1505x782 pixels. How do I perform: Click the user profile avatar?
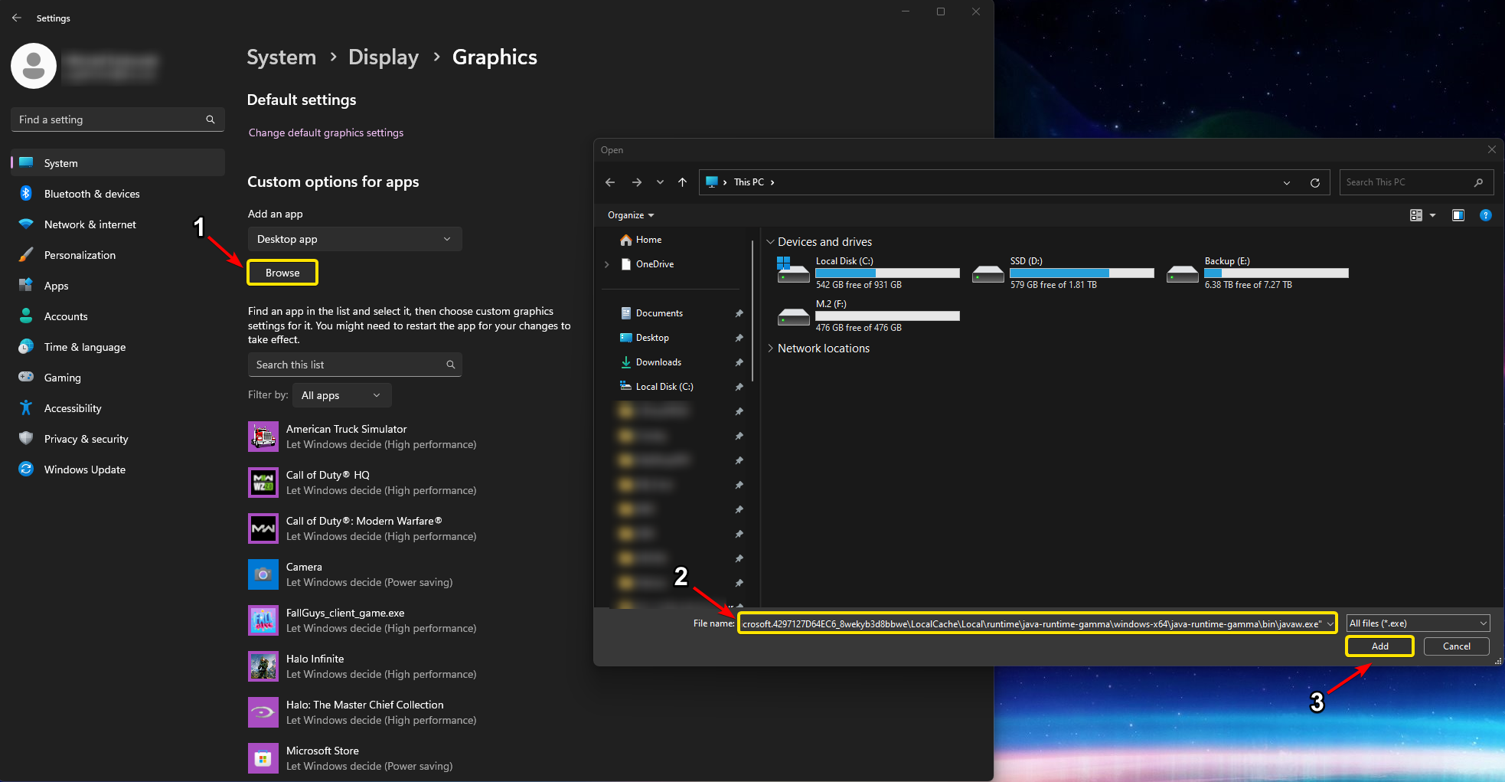[x=34, y=66]
